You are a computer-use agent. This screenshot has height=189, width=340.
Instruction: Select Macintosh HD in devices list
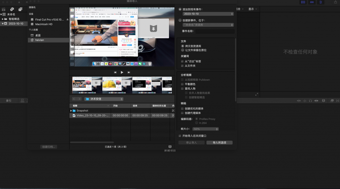pyautogui.click(x=48, y=24)
